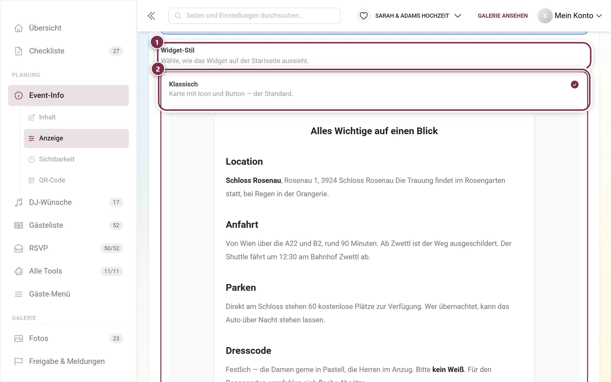The width and height of the screenshot is (611, 382).
Task: Open the Sichtbarkeit sub-item
Action: tap(76, 159)
